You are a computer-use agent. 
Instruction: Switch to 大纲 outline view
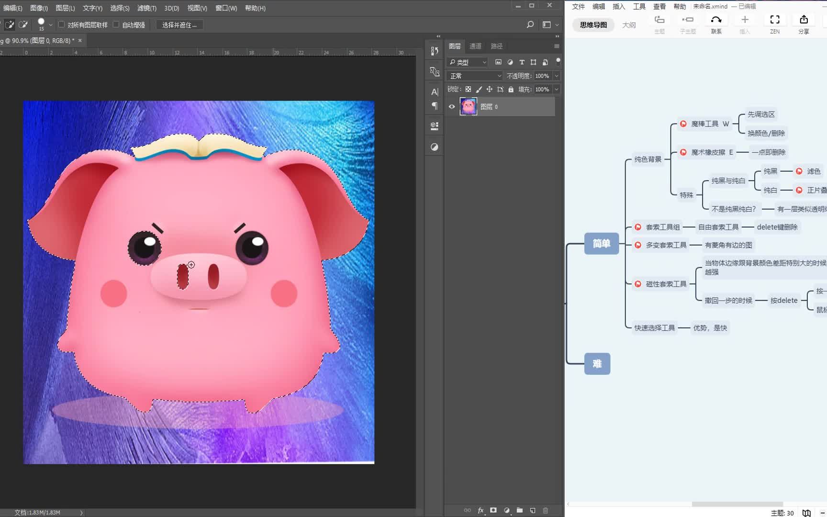point(629,25)
